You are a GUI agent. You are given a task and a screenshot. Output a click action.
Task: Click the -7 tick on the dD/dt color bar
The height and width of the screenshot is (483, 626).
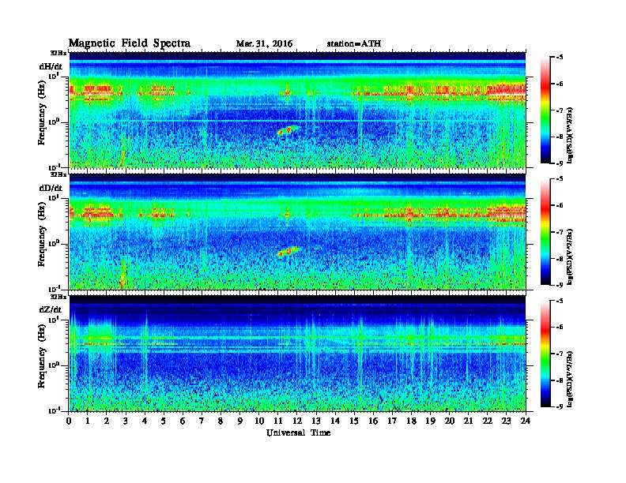[x=560, y=232]
